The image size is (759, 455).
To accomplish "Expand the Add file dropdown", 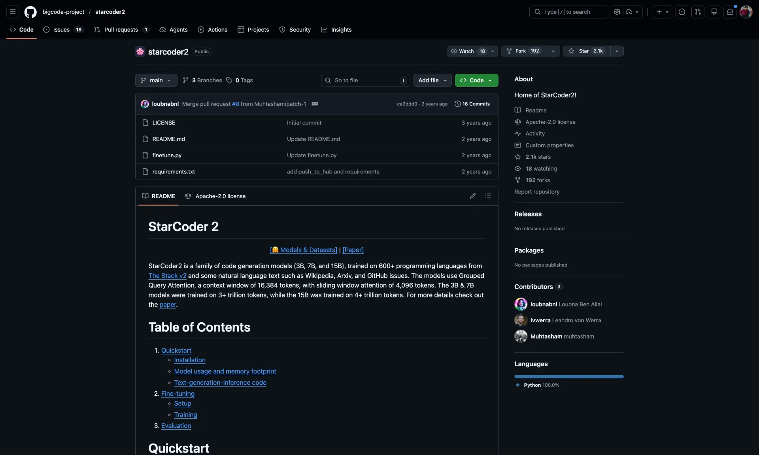I will point(432,81).
